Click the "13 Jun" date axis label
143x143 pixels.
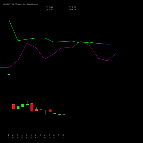[49, 136]
